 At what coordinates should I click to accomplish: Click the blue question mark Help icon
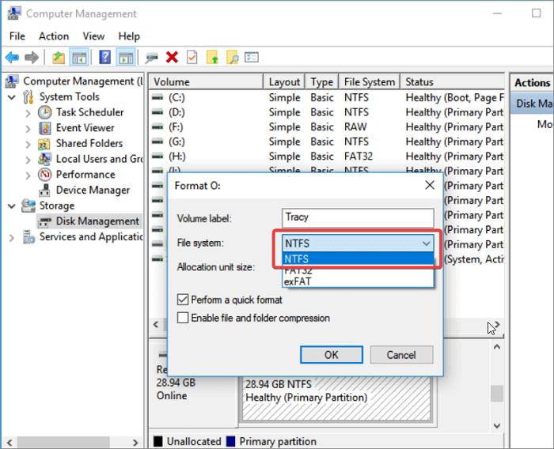(104, 58)
